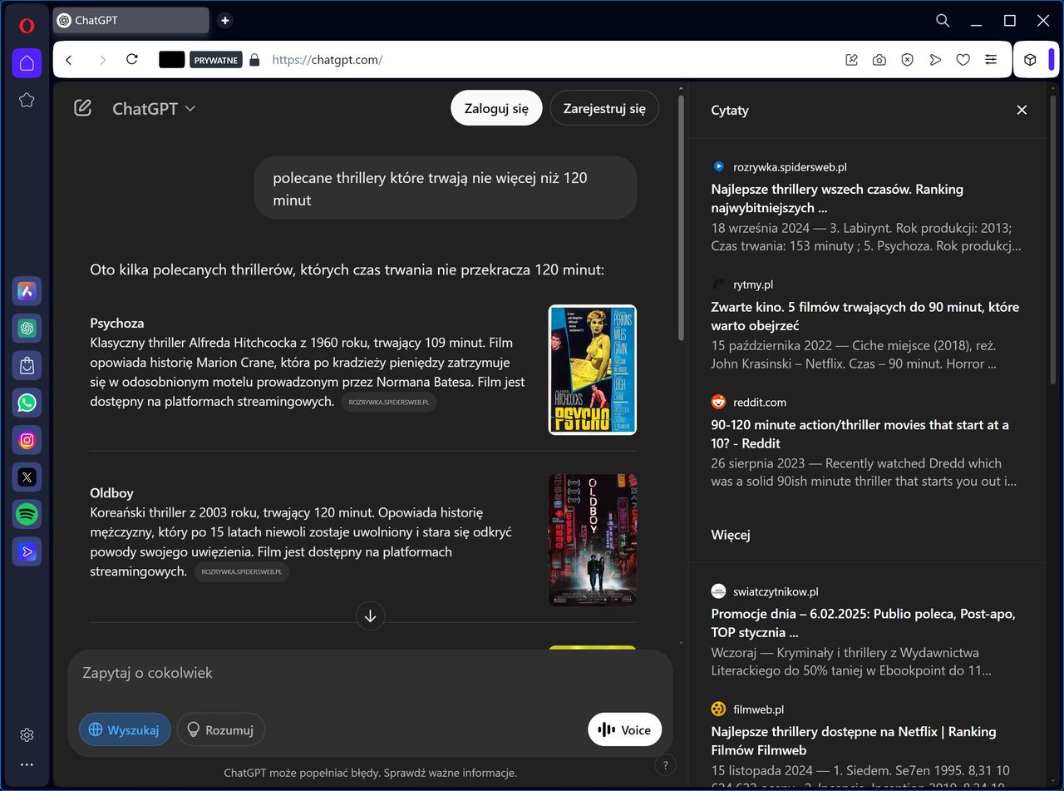Open the extensions cube icon
Image resolution: width=1064 pixels, height=791 pixels.
1030,60
